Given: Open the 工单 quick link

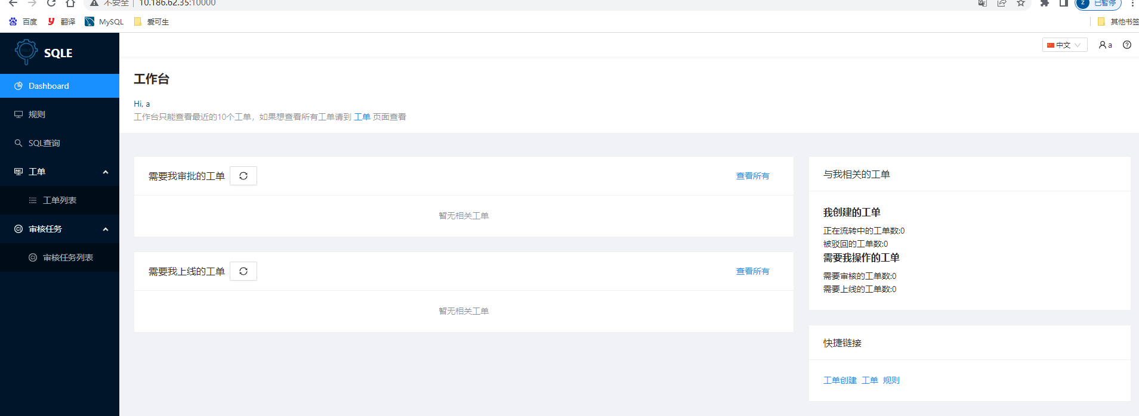Looking at the screenshot, I should [870, 380].
